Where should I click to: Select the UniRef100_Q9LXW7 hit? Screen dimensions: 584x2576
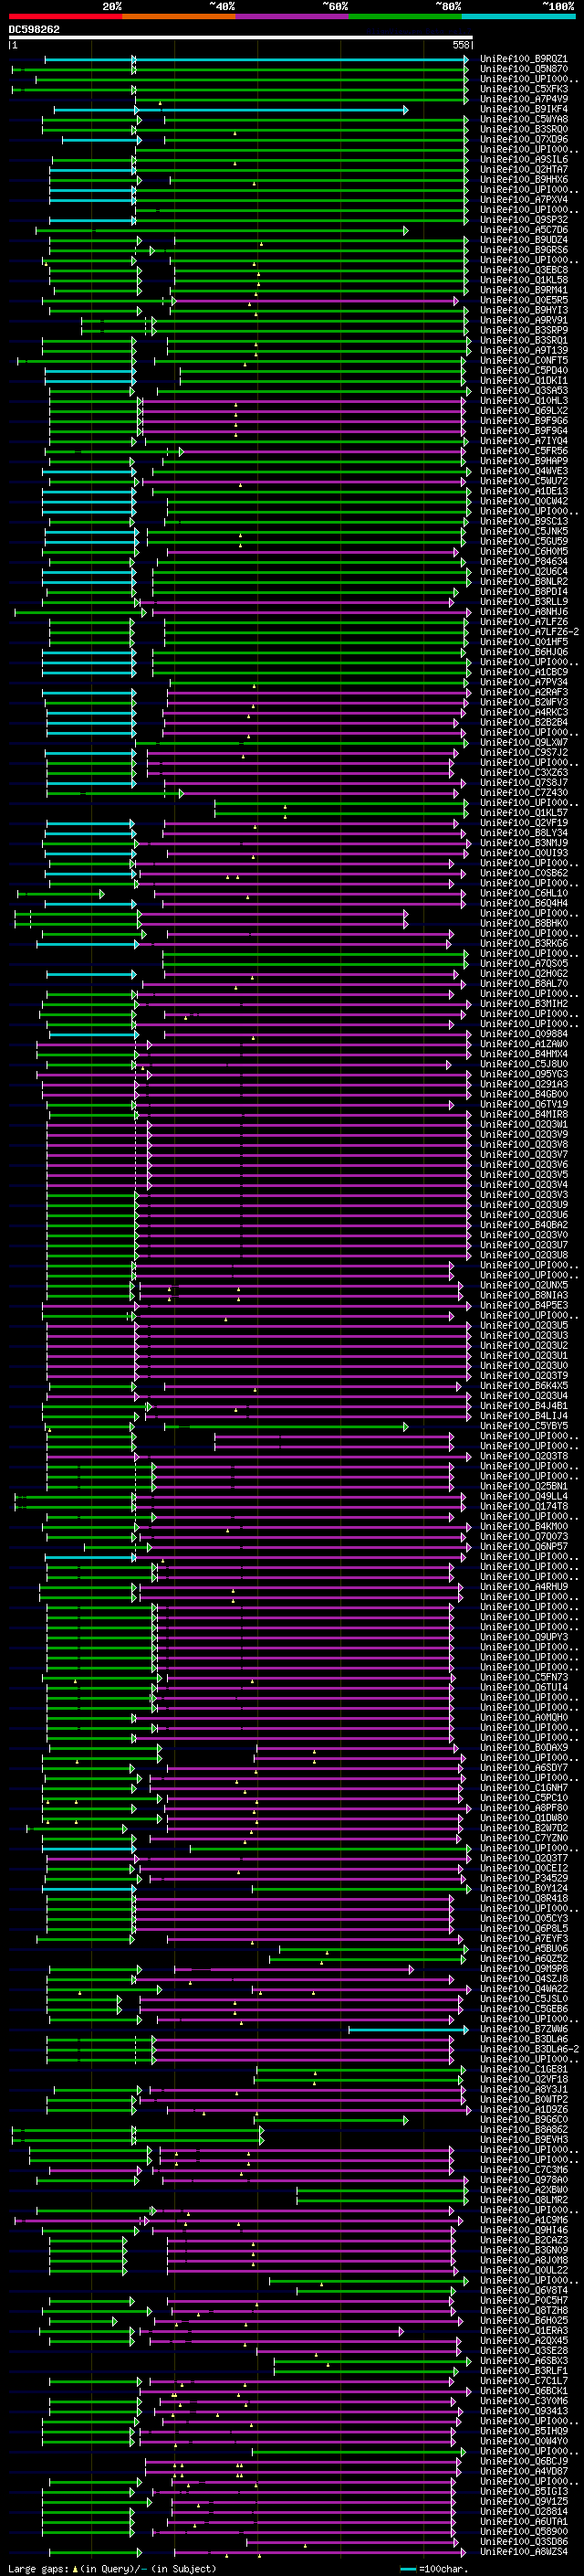coord(524,742)
